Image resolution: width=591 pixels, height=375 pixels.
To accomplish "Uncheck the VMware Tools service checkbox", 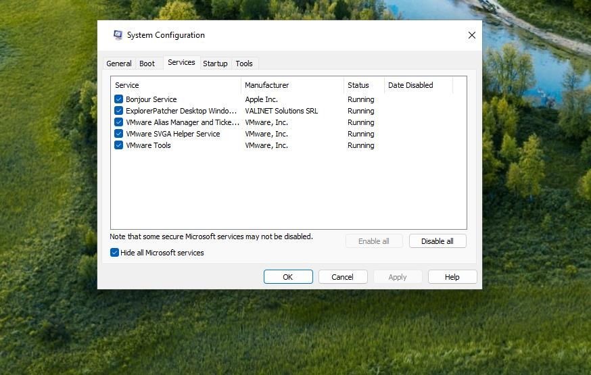I will pyautogui.click(x=118, y=145).
